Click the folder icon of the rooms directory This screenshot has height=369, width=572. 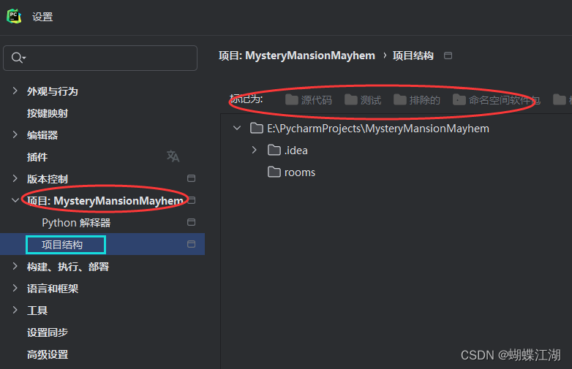click(x=274, y=172)
